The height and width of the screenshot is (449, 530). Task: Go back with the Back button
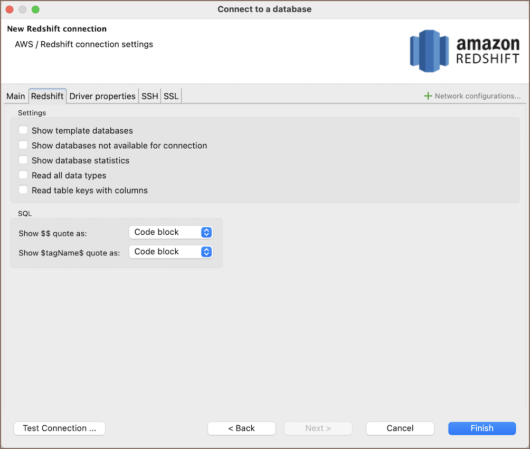pos(241,428)
